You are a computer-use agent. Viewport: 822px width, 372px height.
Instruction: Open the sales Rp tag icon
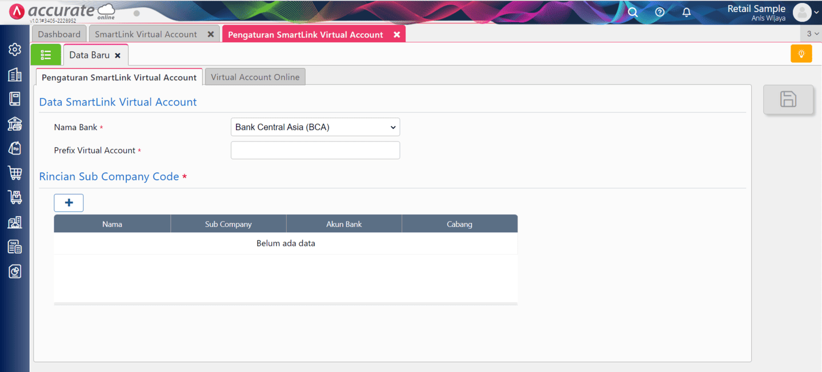[x=15, y=148]
